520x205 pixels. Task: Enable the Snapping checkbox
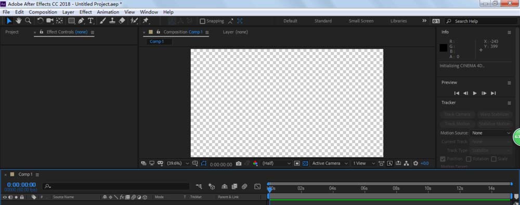pos(202,21)
